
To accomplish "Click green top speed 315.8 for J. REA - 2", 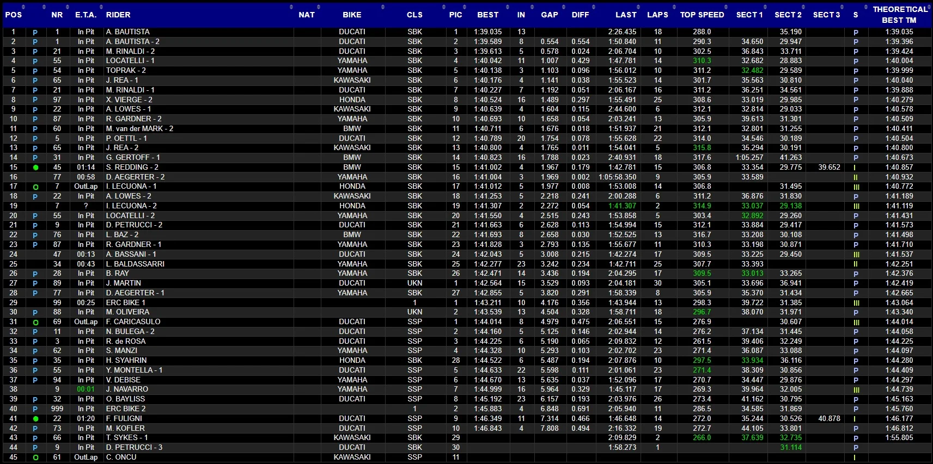I will pos(702,148).
